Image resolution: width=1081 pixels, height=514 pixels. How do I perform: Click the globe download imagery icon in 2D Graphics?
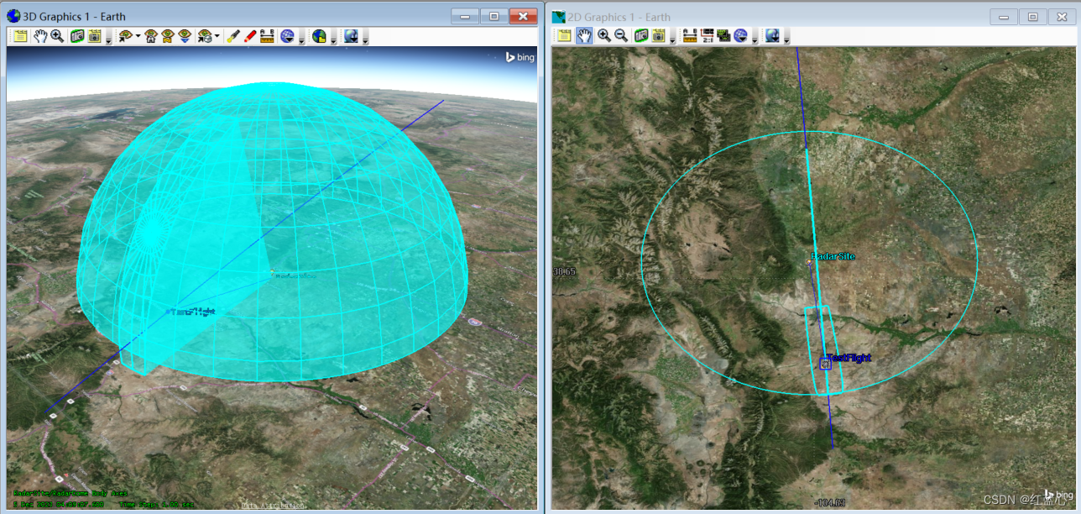point(772,35)
